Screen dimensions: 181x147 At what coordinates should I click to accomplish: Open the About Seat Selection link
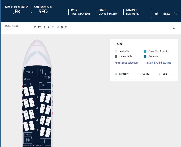coord(126,63)
